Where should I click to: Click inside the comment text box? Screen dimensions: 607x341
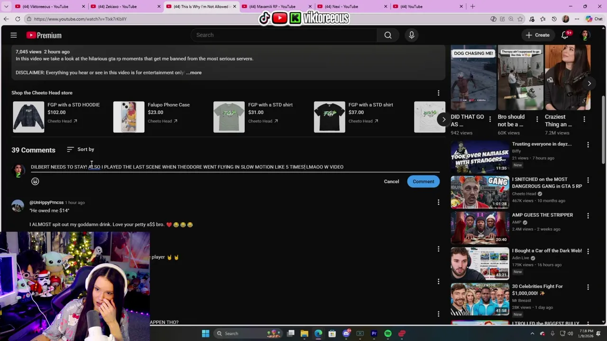[235, 167]
